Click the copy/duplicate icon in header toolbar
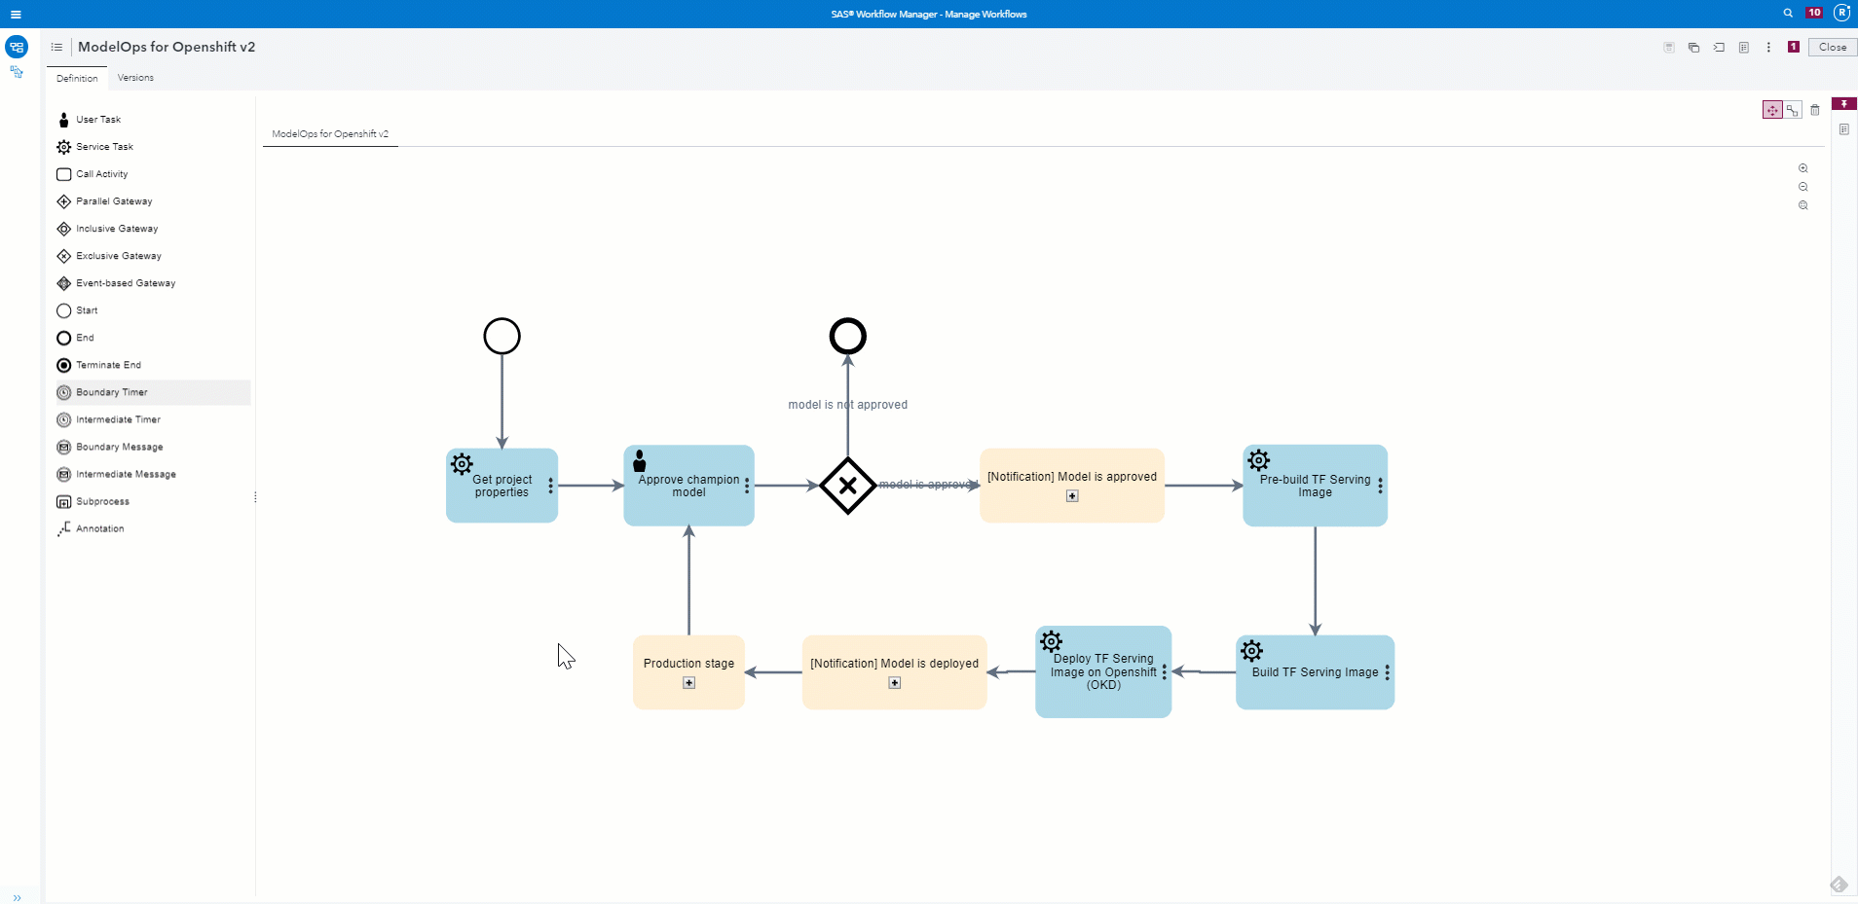The height and width of the screenshot is (904, 1858). [1694, 48]
